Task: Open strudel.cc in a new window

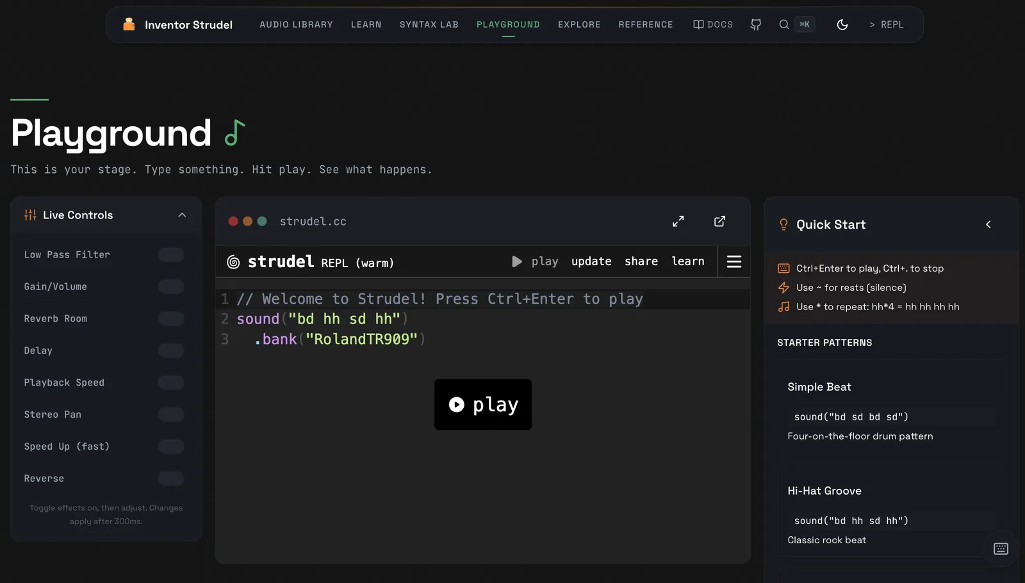Action: (x=719, y=221)
